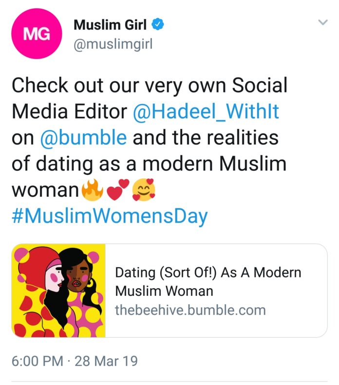Click the 'Muslim Woman' line in link card
The width and height of the screenshot is (339, 385).
164,291
